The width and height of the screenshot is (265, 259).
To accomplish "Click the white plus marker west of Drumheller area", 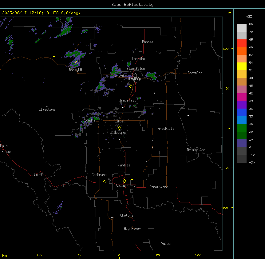I will (188, 115).
